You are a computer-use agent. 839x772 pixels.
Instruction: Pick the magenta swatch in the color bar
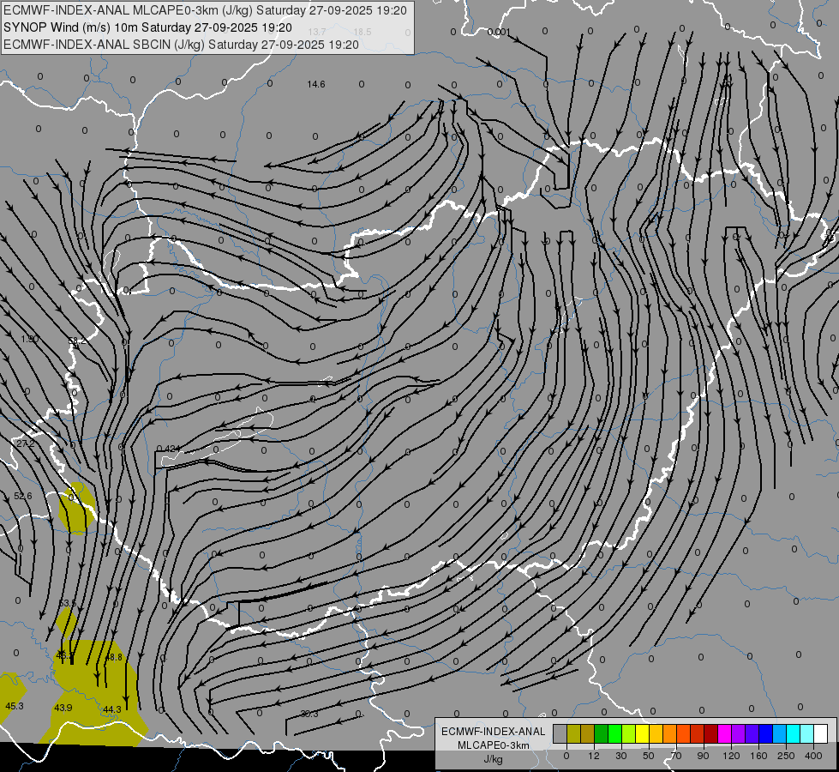point(724,733)
